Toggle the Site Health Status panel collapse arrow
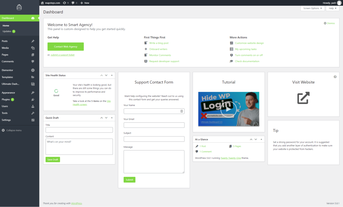The image size is (343, 207). [x=112, y=75]
